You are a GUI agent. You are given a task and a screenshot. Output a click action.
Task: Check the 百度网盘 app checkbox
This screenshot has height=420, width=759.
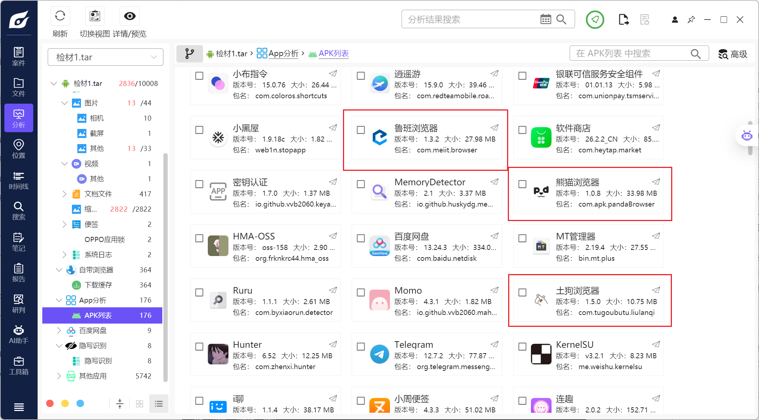tap(361, 238)
